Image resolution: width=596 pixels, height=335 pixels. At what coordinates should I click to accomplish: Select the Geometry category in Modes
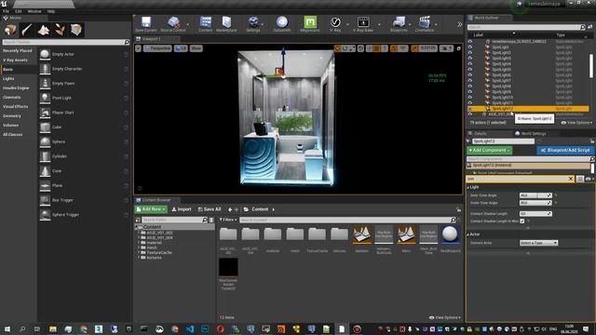coord(12,115)
